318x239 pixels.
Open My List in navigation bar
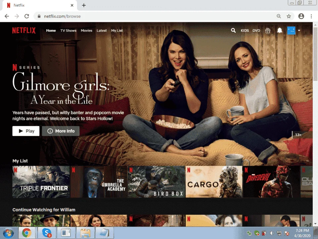coord(117,31)
